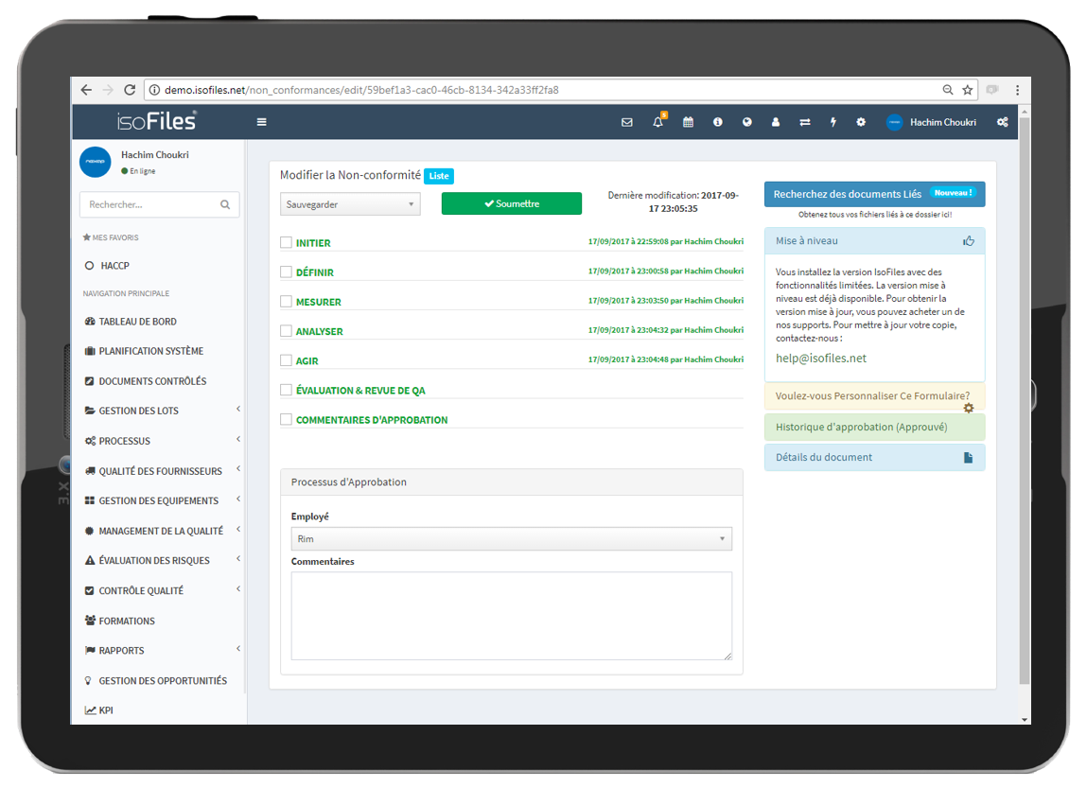The image size is (1087, 788).
Task: Tick the MESURER checkbox
Action: click(286, 302)
